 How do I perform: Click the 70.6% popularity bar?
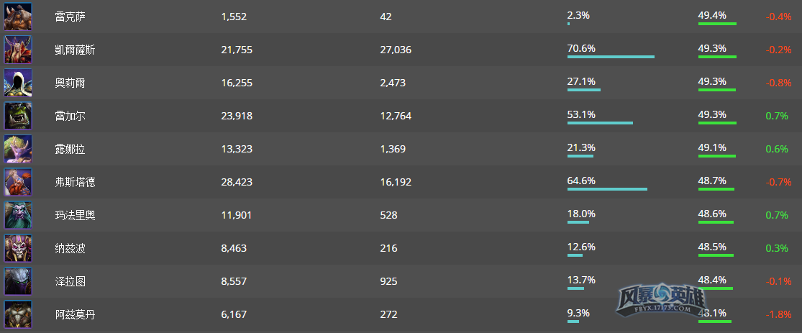tap(611, 57)
